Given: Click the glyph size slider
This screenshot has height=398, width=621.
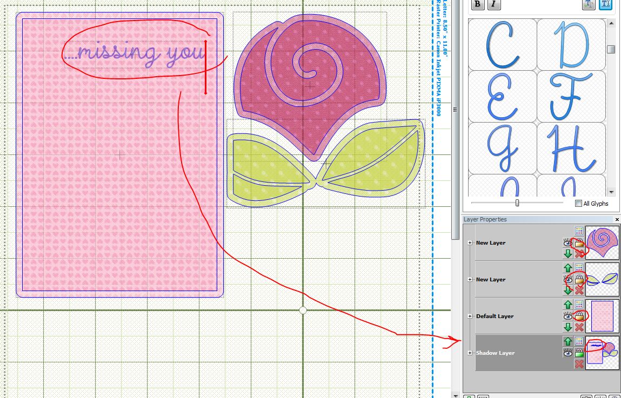Looking at the screenshot, I should tap(517, 202).
